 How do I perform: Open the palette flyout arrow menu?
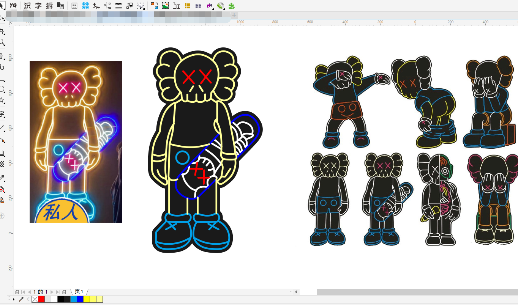14,300
